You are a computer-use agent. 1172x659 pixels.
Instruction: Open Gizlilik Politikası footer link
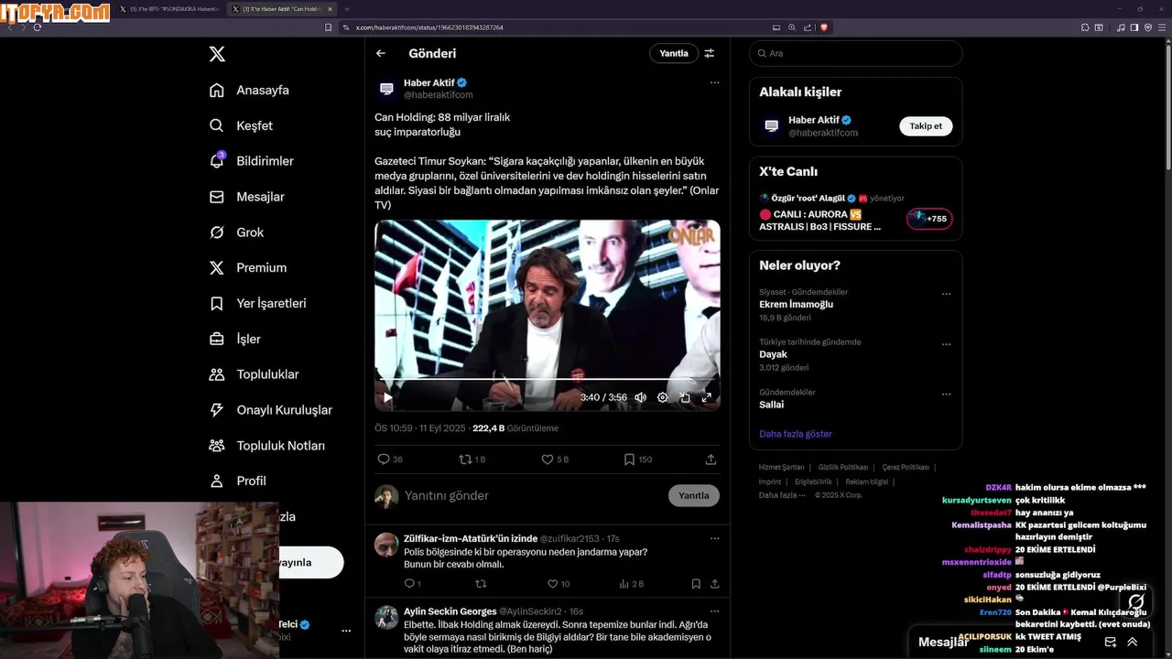[843, 468]
